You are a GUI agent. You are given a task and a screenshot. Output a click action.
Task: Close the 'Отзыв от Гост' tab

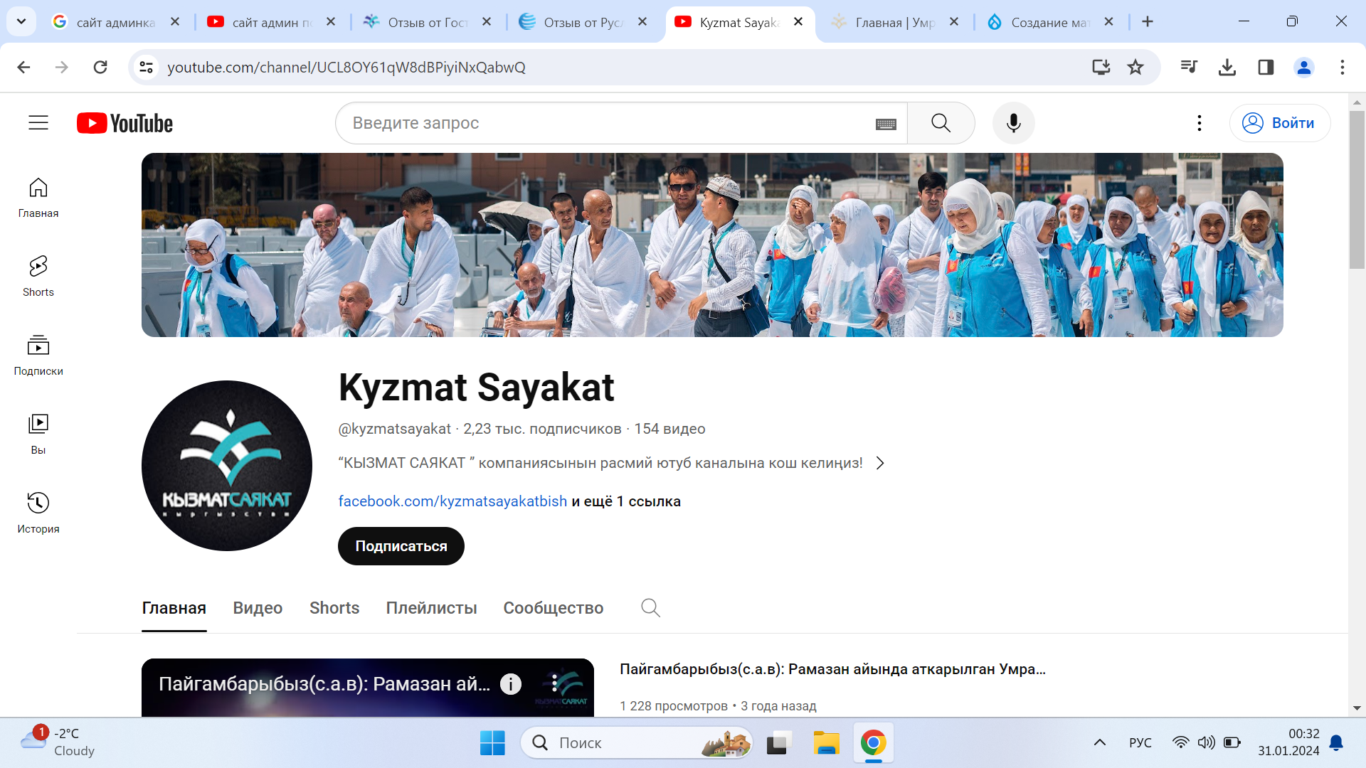point(487,22)
